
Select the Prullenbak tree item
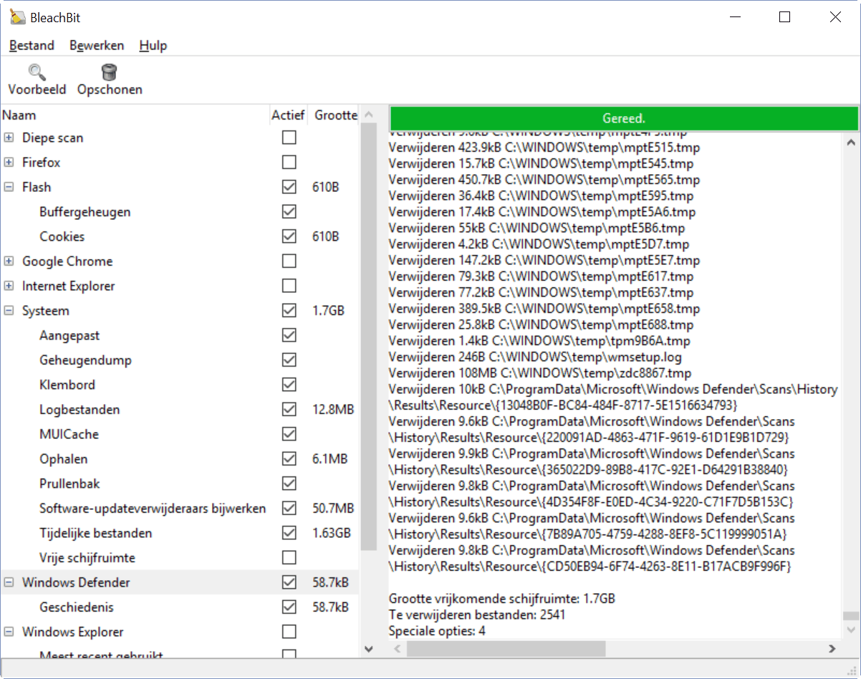click(69, 483)
